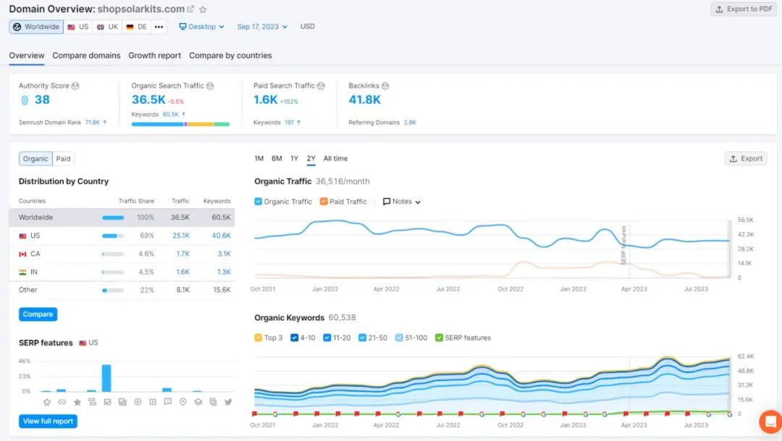Select the solid star reviews SERP icon
This screenshot has width=782, height=441.
pyautogui.click(x=77, y=402)
